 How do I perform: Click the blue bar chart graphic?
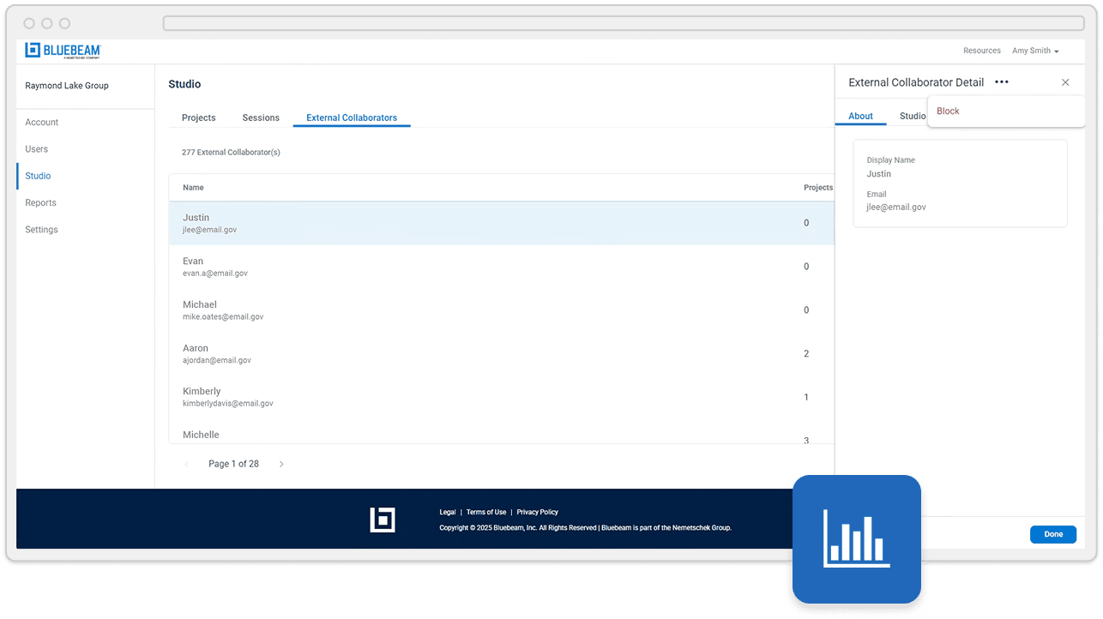click(857, 538)
